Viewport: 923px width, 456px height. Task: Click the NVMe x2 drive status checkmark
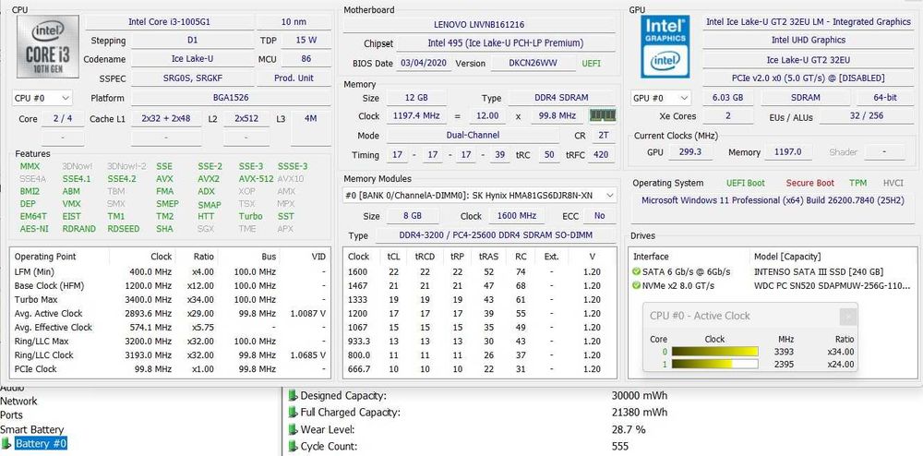(x=636, y=286)
